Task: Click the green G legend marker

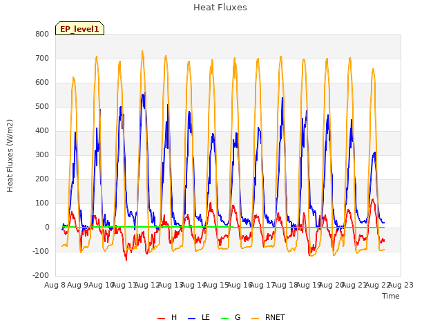Action: 224,319
